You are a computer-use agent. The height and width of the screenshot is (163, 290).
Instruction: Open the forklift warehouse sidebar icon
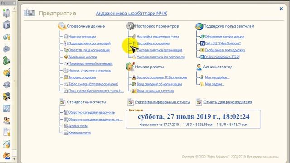tap(6, 72)
